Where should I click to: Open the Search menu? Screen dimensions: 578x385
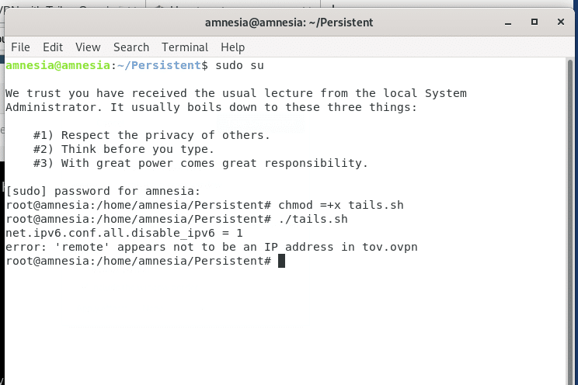click(x=131, y=47)
